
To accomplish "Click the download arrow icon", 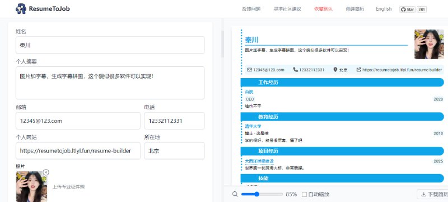I will pos(423,195).
